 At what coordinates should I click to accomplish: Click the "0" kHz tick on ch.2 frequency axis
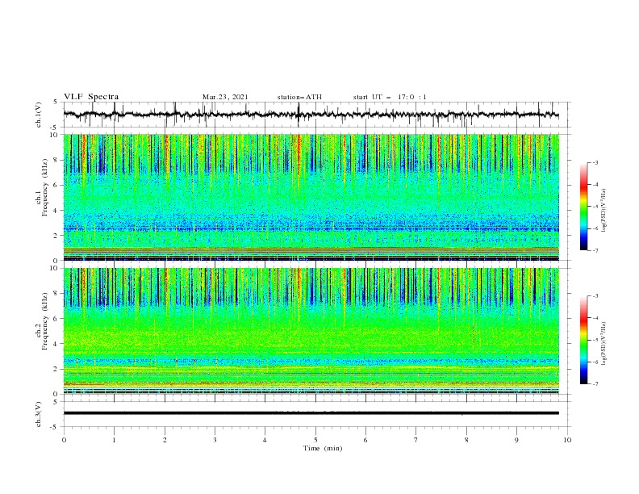click(57, 394)
